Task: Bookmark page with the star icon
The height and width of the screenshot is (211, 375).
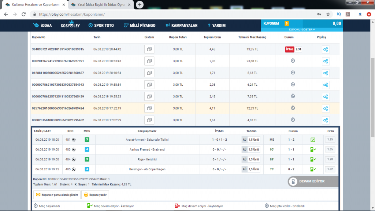Action: pos(328,14)
